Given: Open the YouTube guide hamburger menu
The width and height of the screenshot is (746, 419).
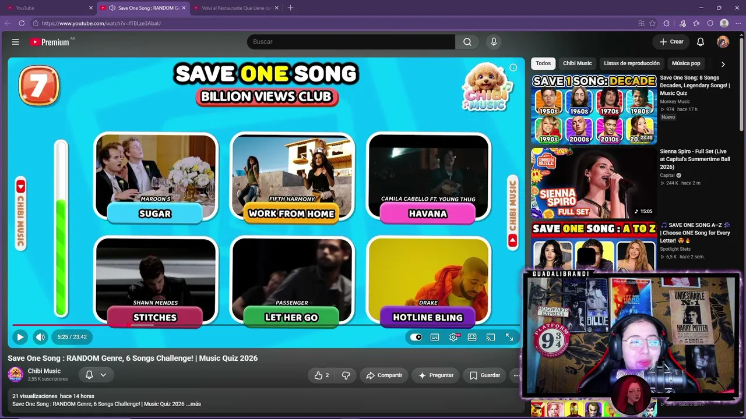Looking at the screenshot, I should click(16, 42).
